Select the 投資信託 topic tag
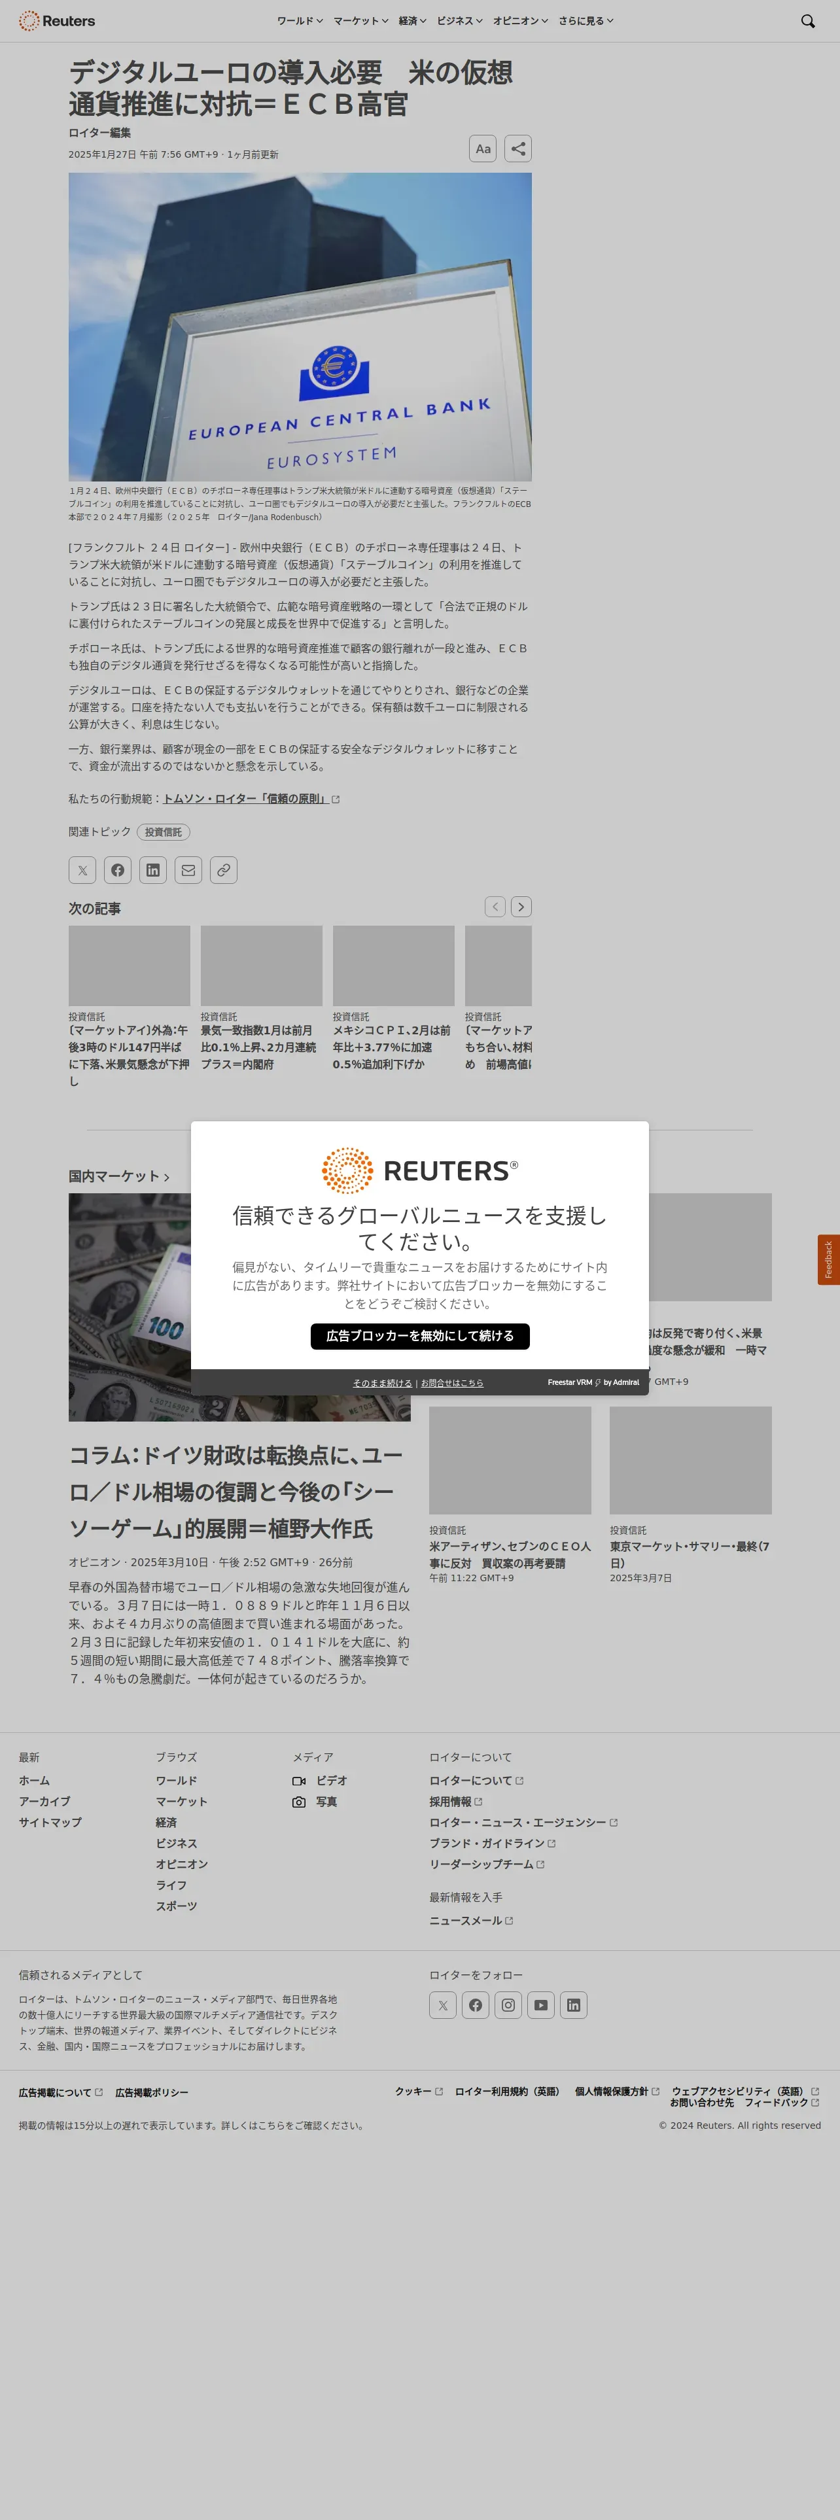The height and width of the screenshot is (2520, 840). coord(164,831)
